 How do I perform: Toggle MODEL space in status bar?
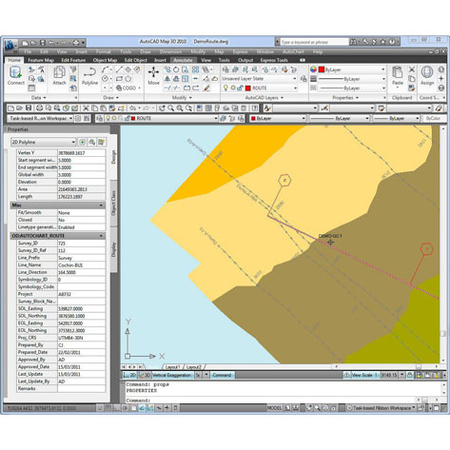(274, 408)
